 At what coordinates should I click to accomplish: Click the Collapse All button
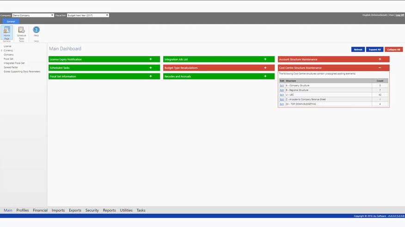[393, 49]
